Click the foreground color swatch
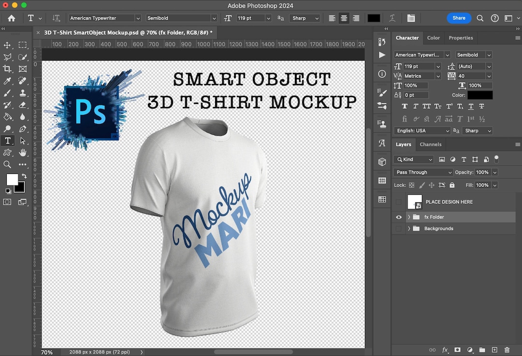Image resolution: width=522 pixels, height=356 pixels. tap(13, 179)
